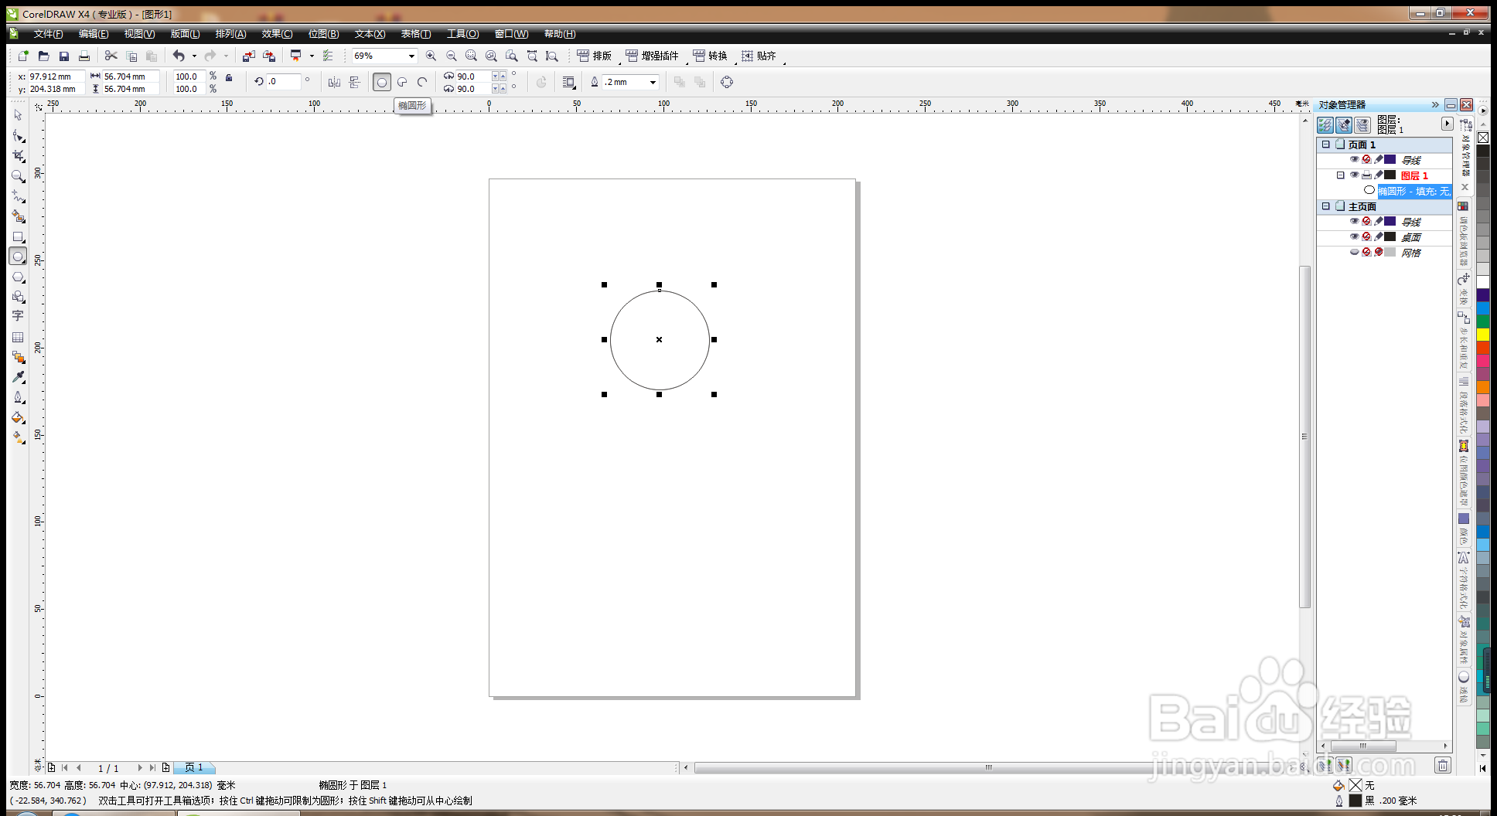Toggle visibility eye of 桌面 layer
The height and width of the screenshot is (816, 1497).
pyautogui.click(x=1354, y=237)
